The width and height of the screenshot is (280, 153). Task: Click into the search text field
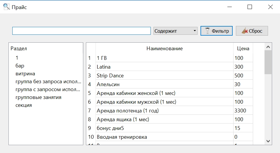coord(82,31)
